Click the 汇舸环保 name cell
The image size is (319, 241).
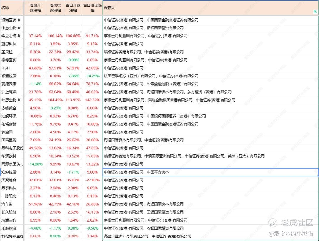click(12, 116)
